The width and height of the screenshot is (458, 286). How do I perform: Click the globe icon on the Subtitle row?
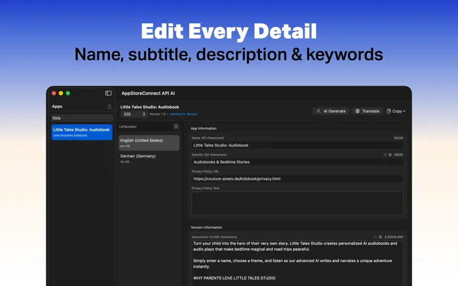tap(390, 155)
